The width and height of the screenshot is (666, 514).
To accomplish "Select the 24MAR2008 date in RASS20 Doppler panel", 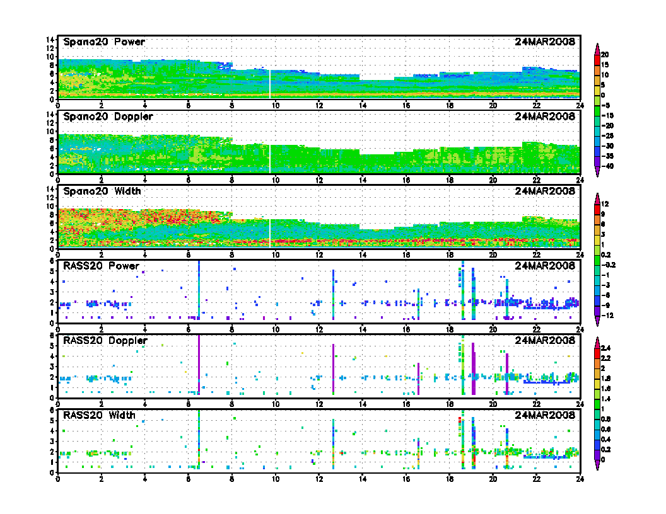I will pyautogui.click(x=545, y=341).
